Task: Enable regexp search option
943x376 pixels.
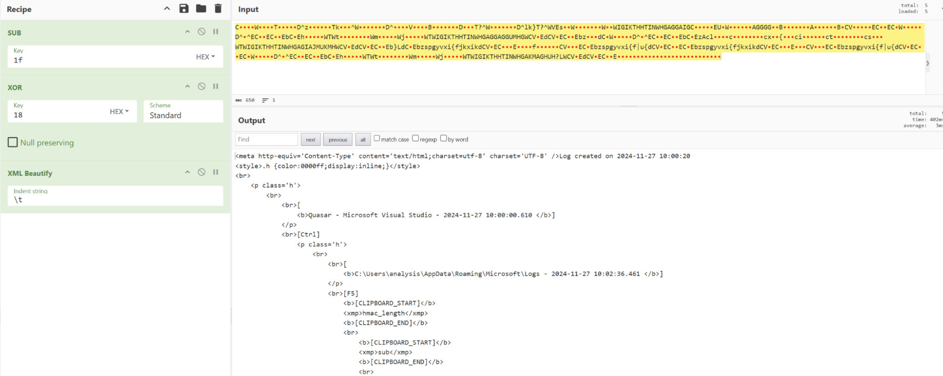Action: [416, 139]
